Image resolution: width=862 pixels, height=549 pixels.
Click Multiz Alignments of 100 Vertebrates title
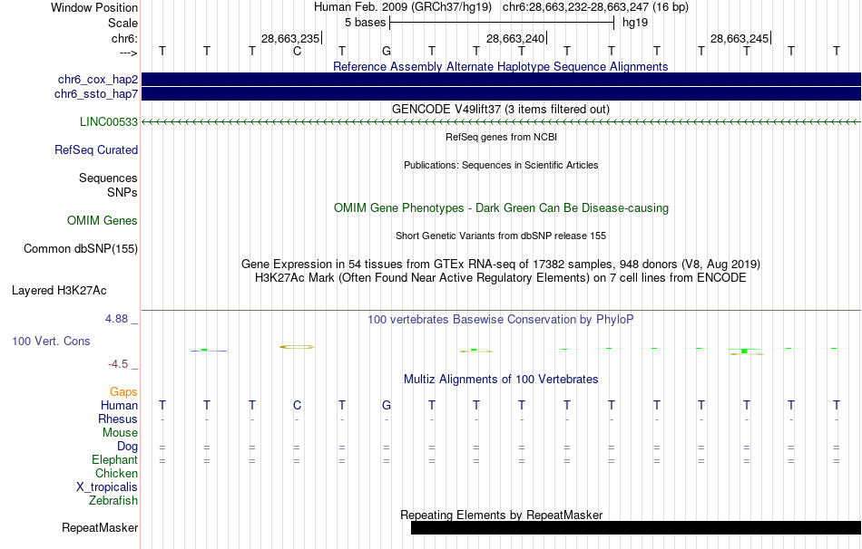[501, 380]
